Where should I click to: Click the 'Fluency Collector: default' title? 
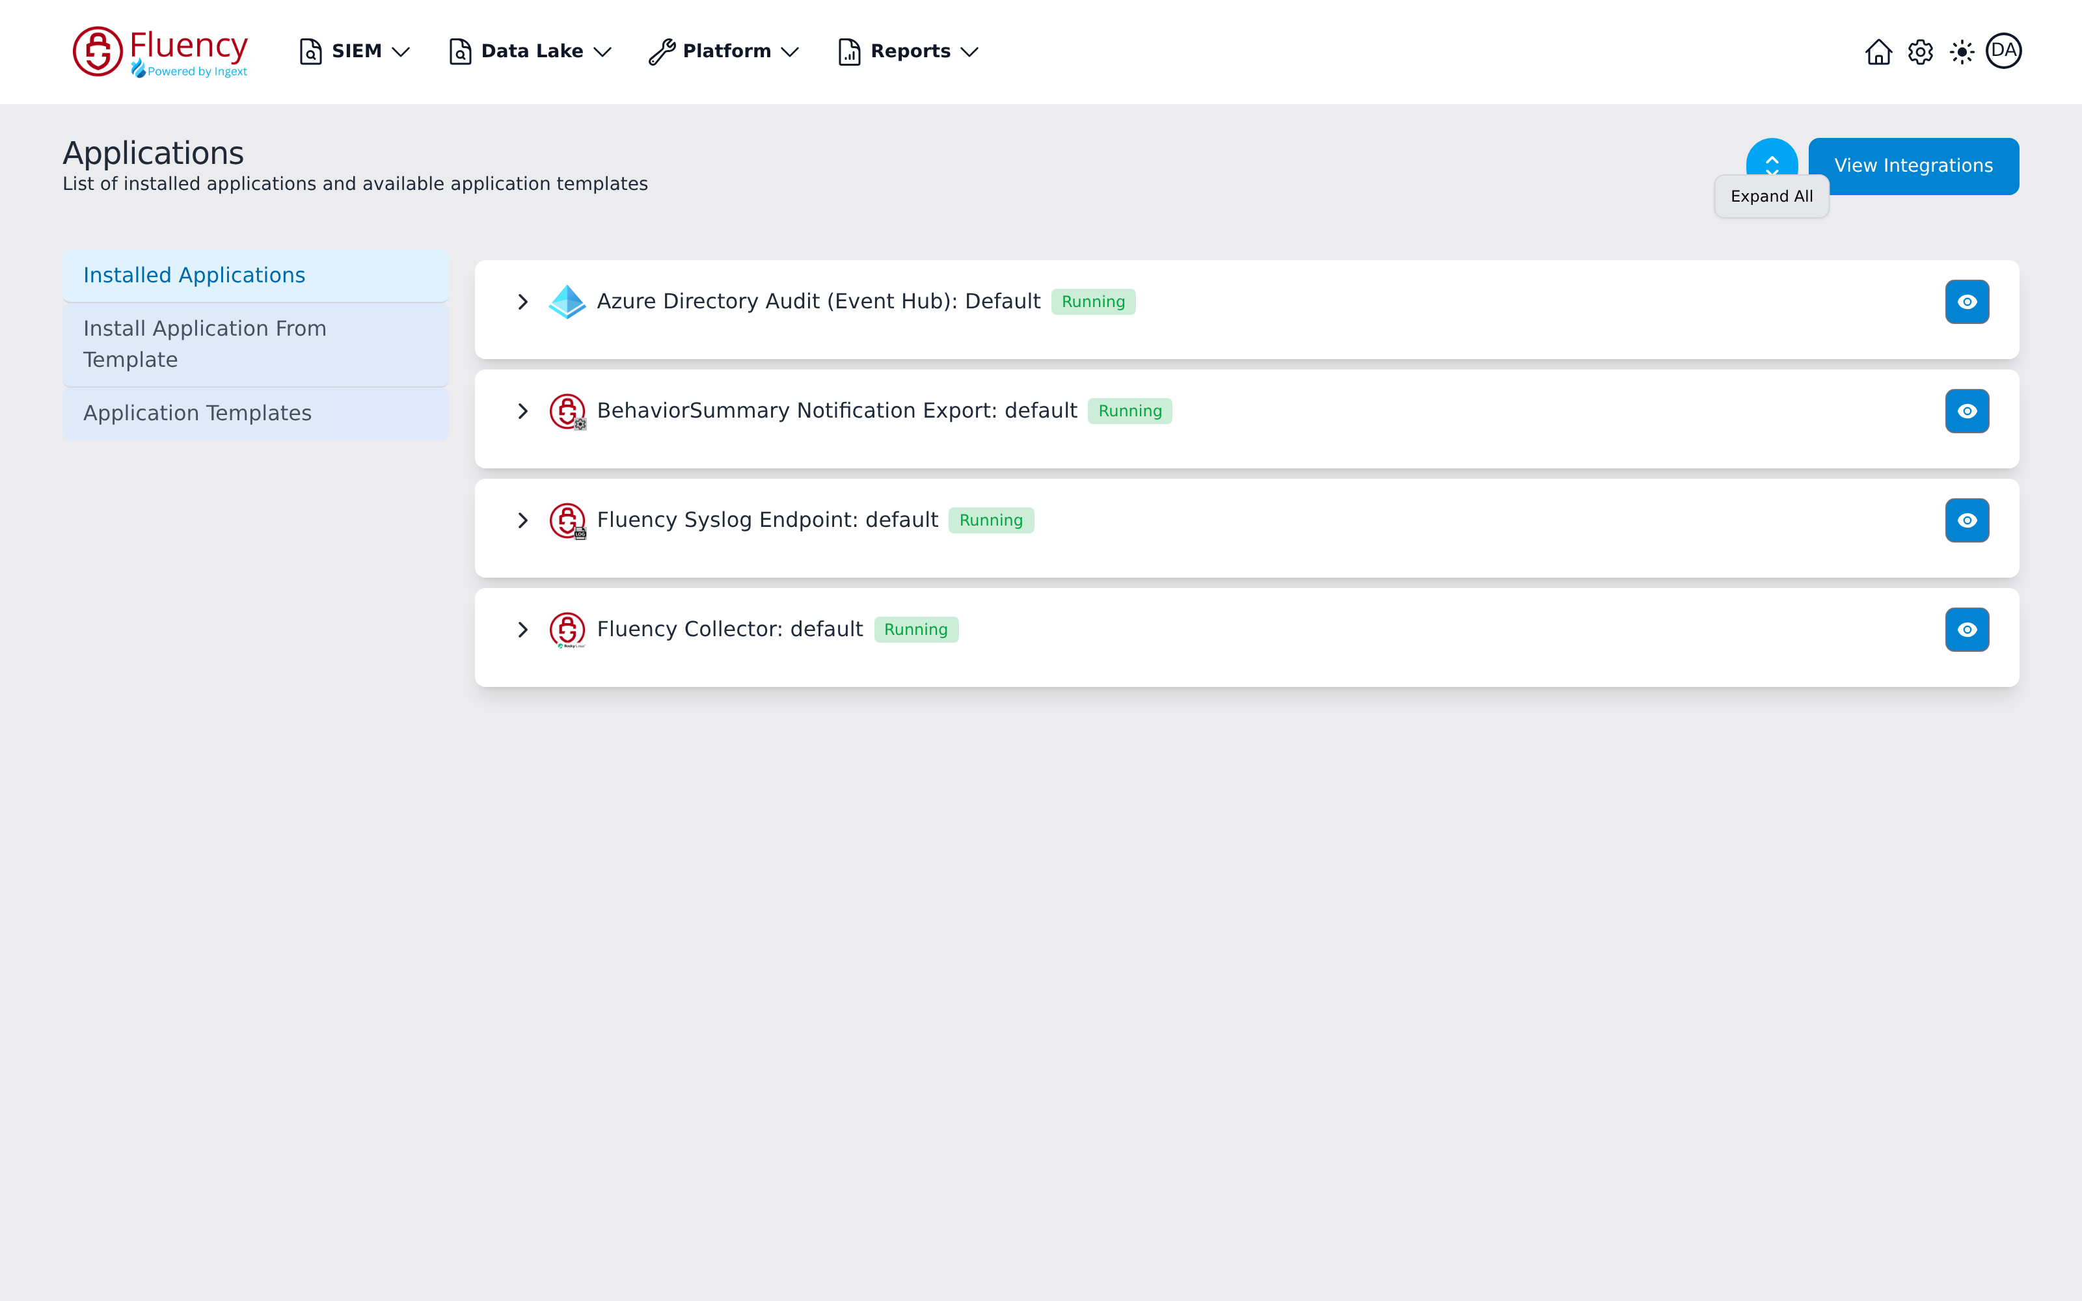729,630
